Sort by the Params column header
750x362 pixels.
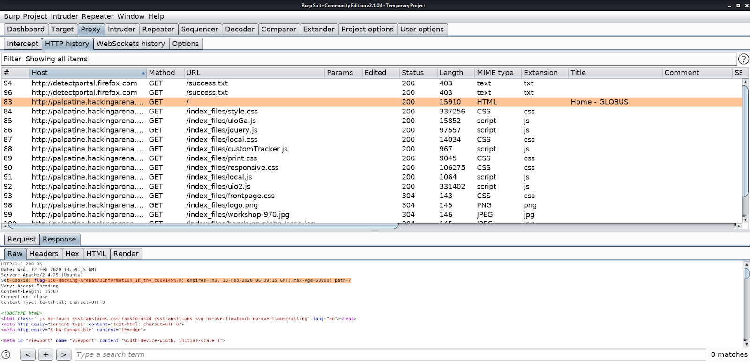(343, 73)
